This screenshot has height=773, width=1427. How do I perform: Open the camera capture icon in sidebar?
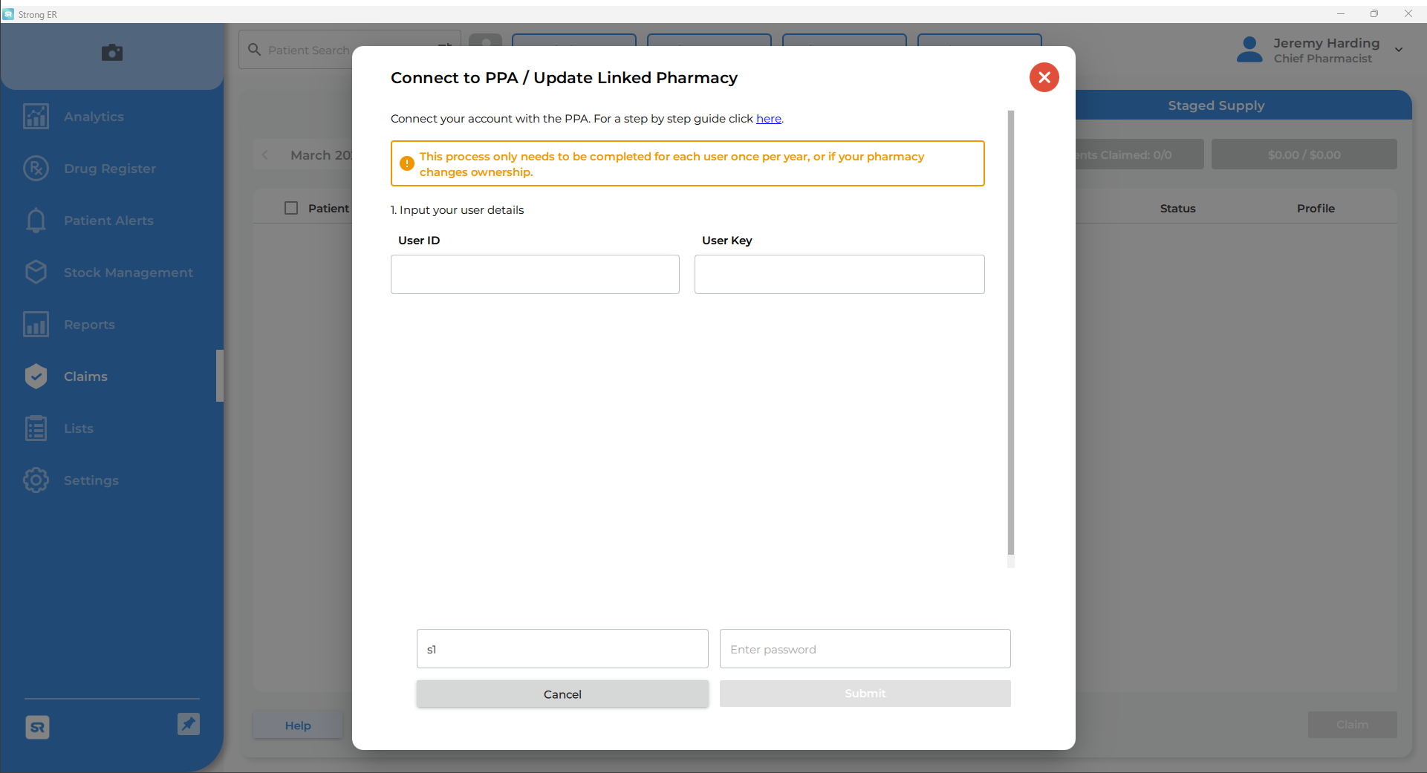[x=111, y=52]
